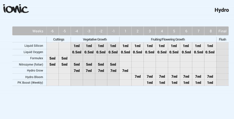Click the Formulex row label

click(x=36, y=58)
